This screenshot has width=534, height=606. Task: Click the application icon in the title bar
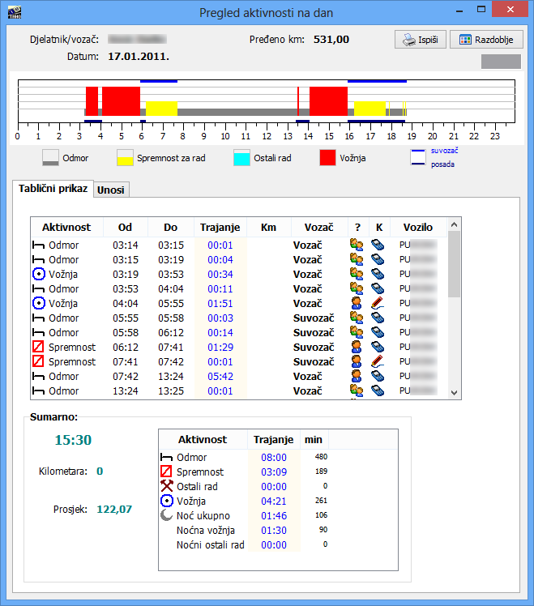click(15, 12)
